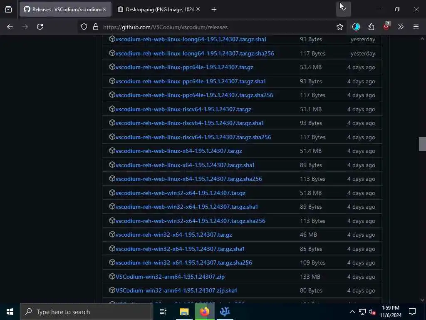Open the notification center icon
This screenshot has height=320, width=426.
pos(412,312)
